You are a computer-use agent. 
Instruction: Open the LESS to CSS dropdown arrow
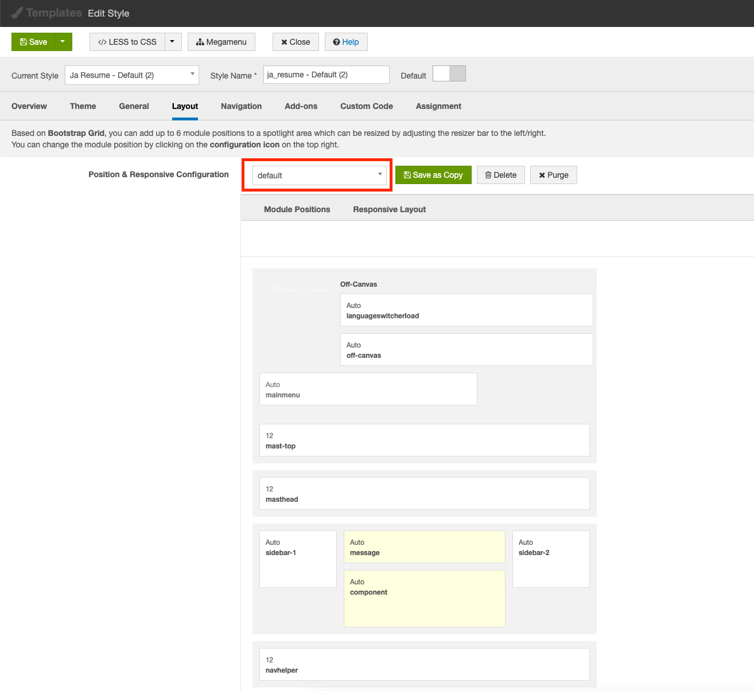[173, 42]
